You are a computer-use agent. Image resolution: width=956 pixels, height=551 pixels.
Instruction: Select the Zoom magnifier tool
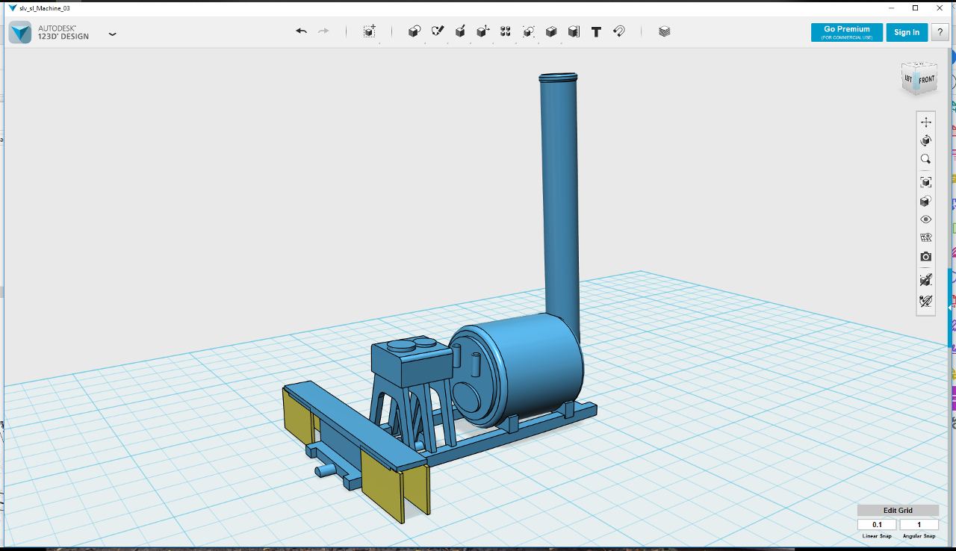pos(926,159)
